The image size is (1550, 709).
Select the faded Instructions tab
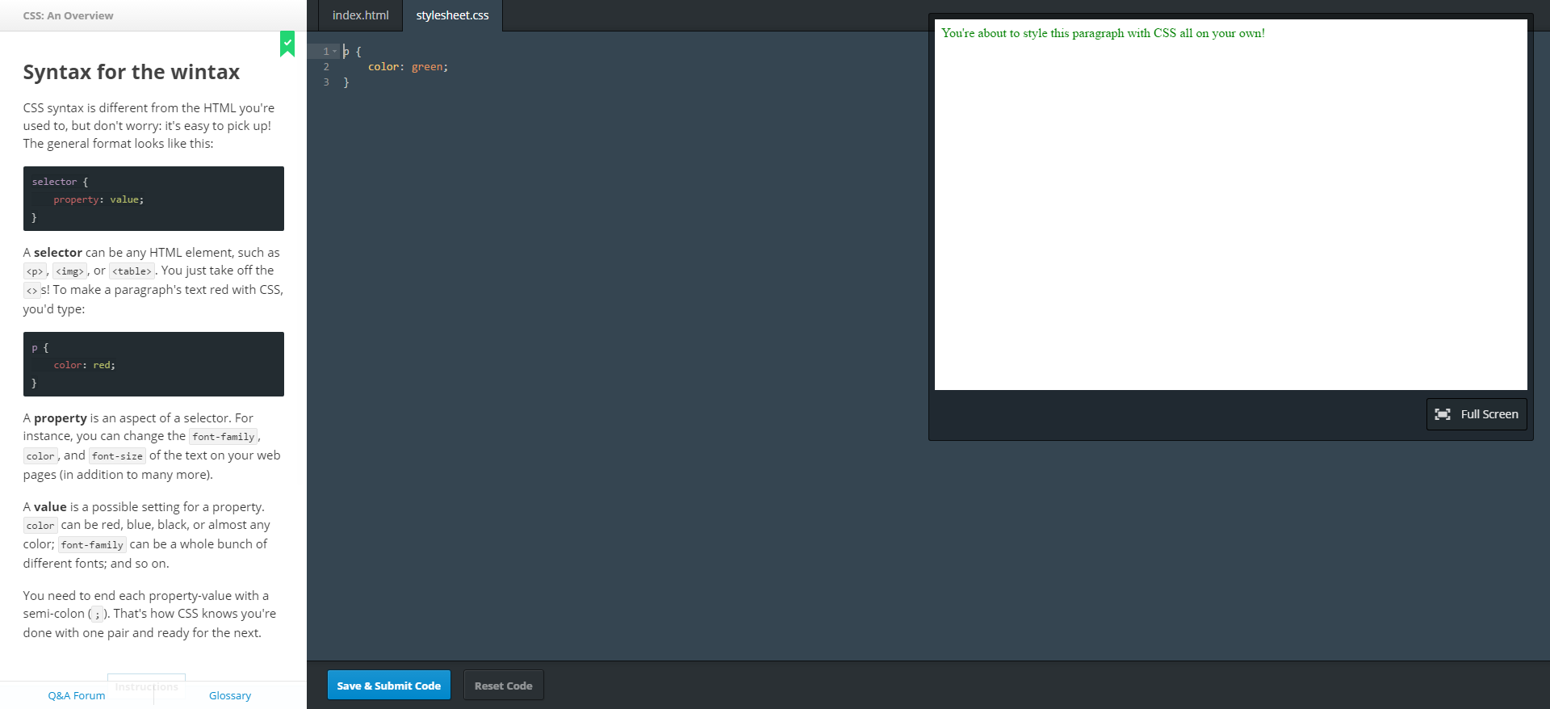point(146,686)
